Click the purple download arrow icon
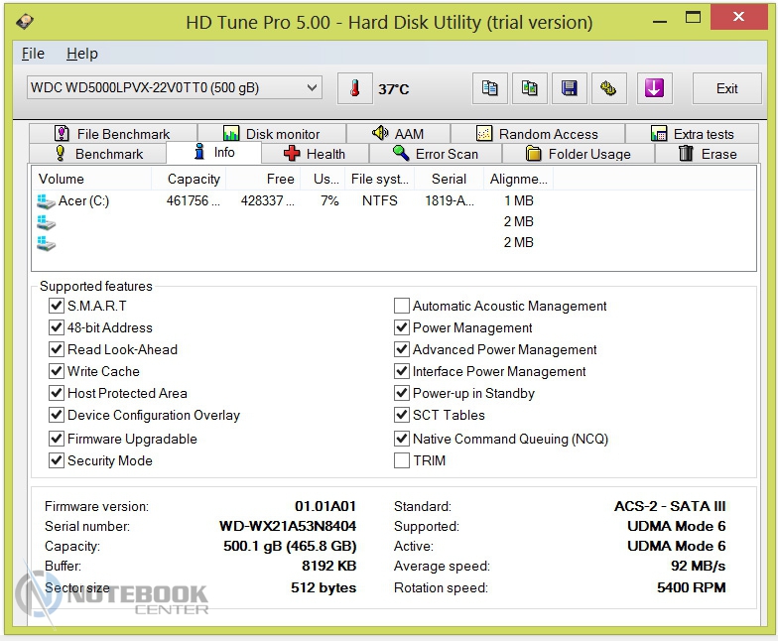 (655, 89)
